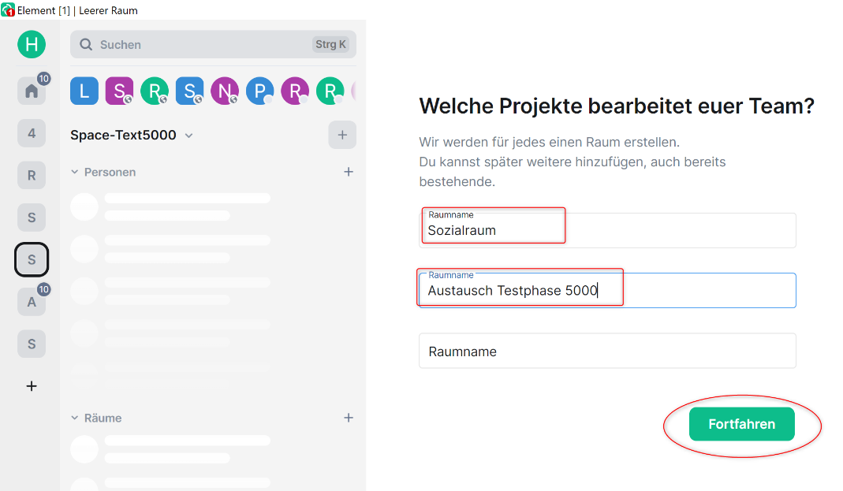Select the space labeled 4
843x491 pixels.
point(32,133)
